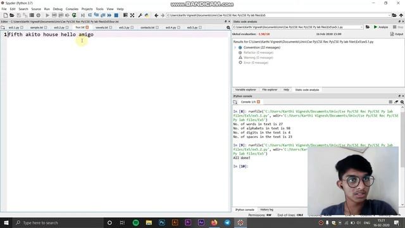This screenshot has height=228, width=405.
Task: Open Preferences with the wrench icon
Action: click(x=140, y=15)
